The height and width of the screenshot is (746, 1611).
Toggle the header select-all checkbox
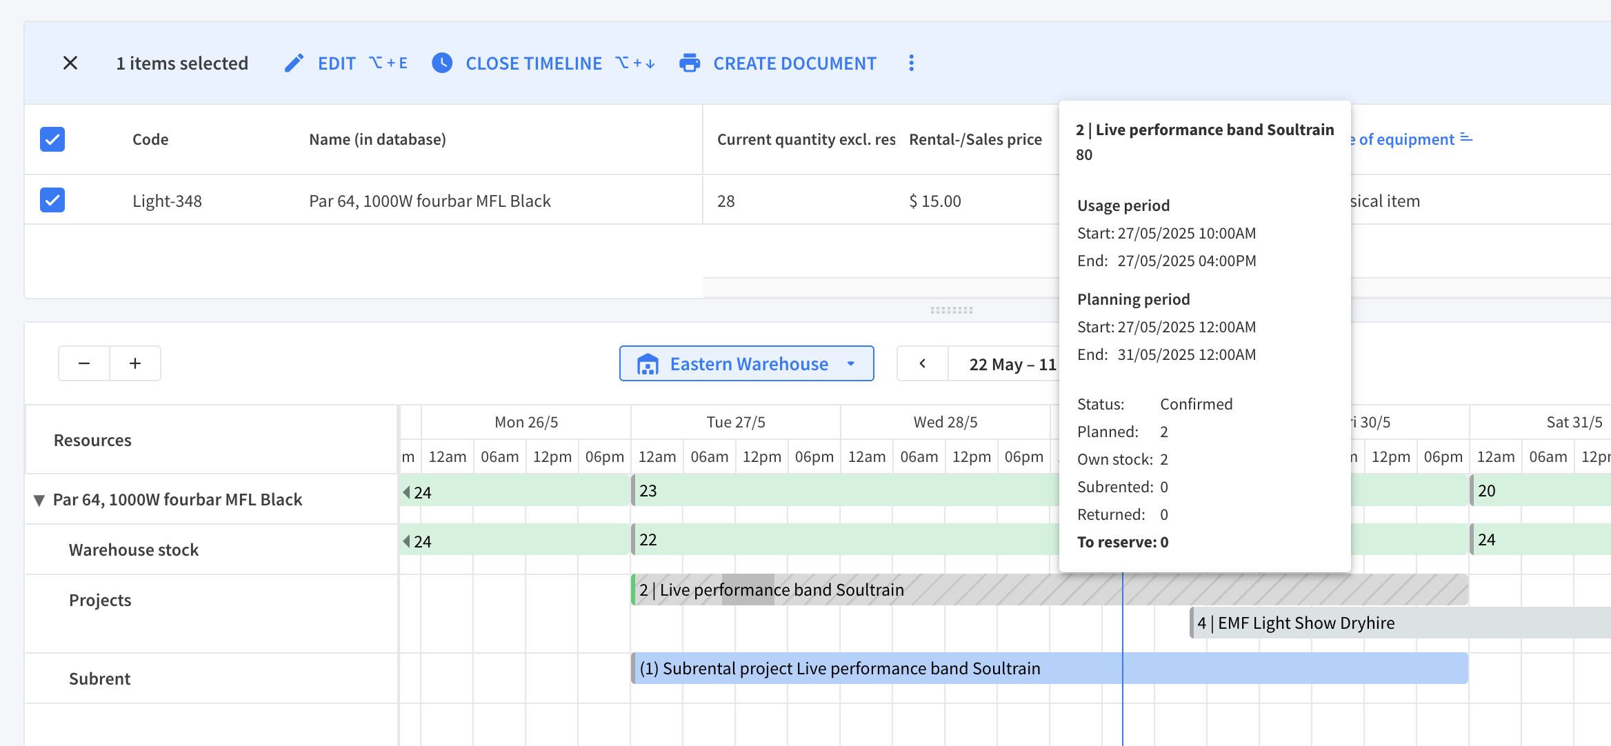[52, 139]
